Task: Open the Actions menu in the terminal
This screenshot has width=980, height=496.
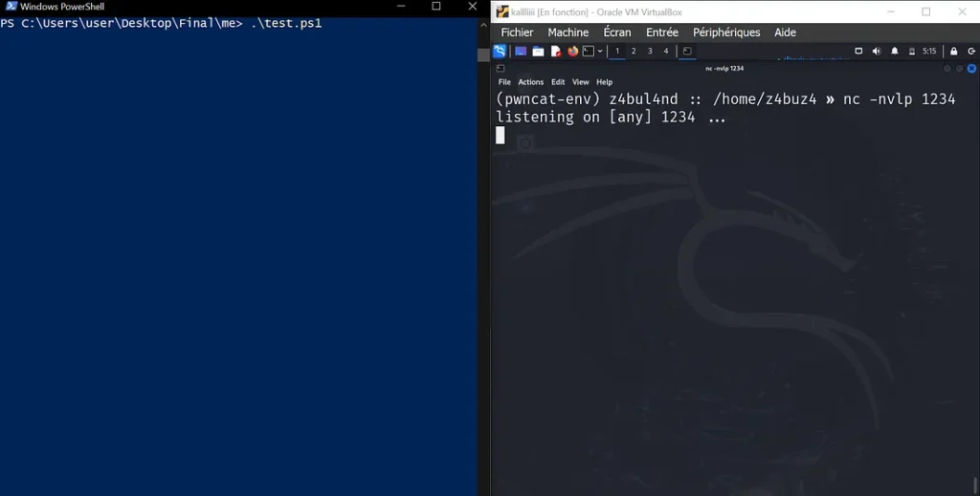Action: (530, 82)
